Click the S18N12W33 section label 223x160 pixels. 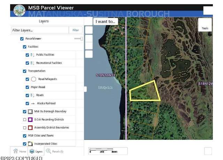point(106,75)
